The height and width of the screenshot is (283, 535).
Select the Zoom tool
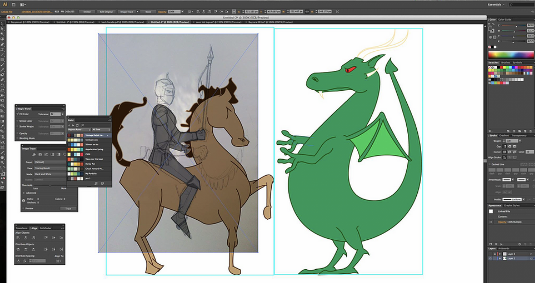(3, 163)
